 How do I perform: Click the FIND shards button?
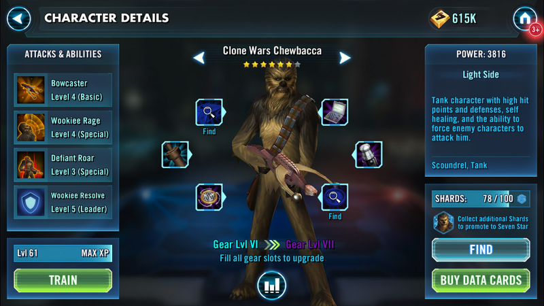click(481, 250)
